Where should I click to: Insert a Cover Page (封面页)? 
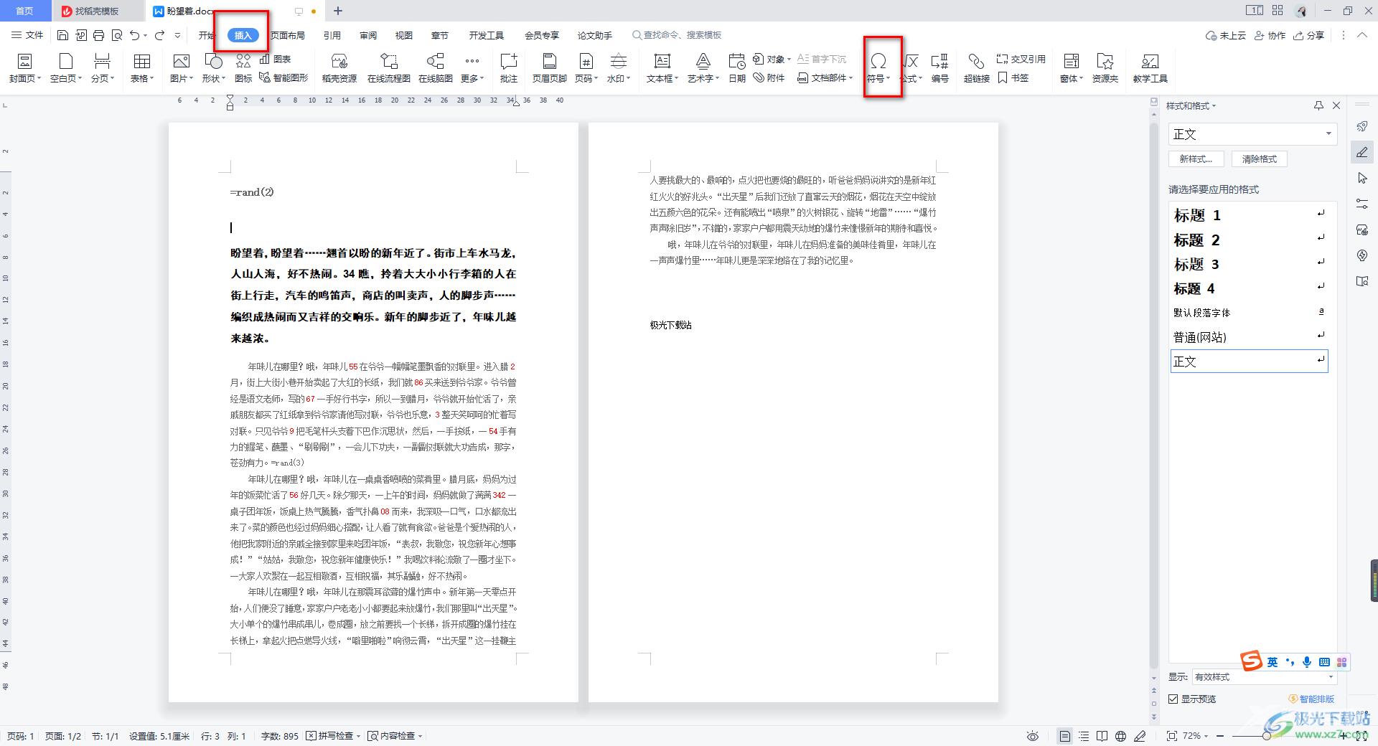coord(25,68)
